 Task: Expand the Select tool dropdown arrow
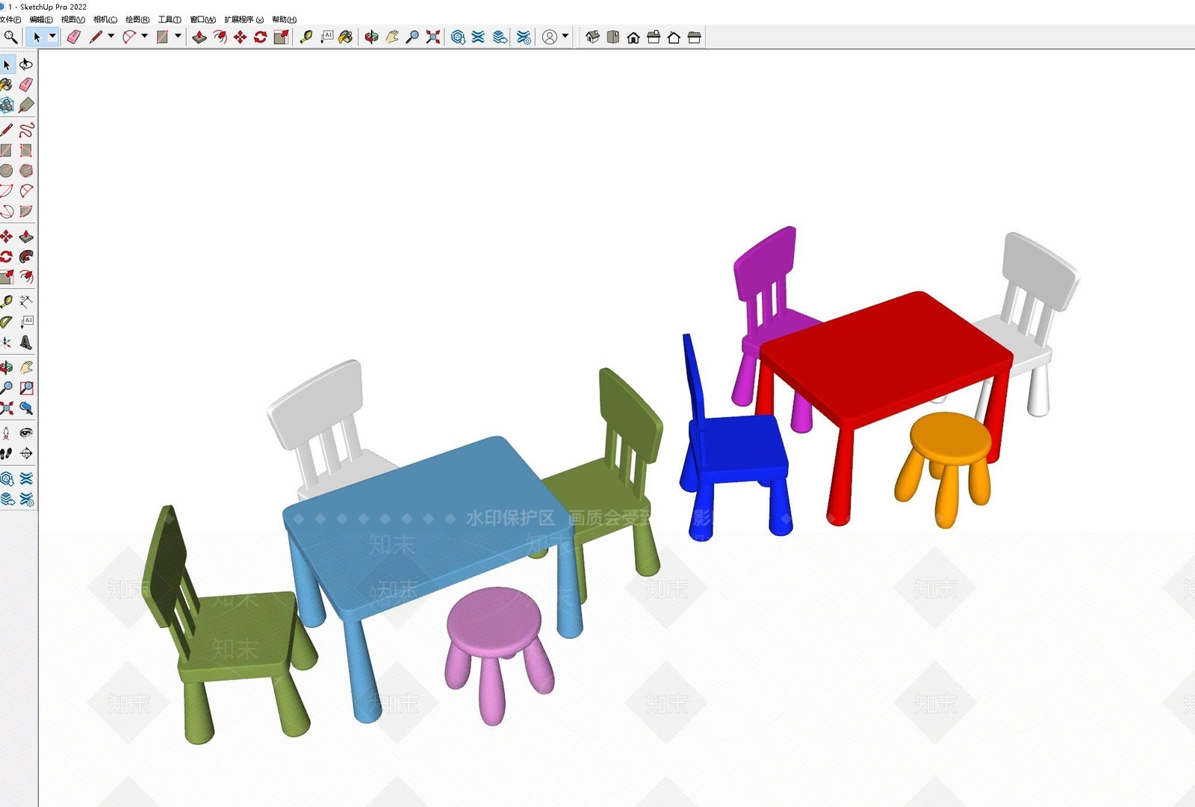click(x=52, y=36)
